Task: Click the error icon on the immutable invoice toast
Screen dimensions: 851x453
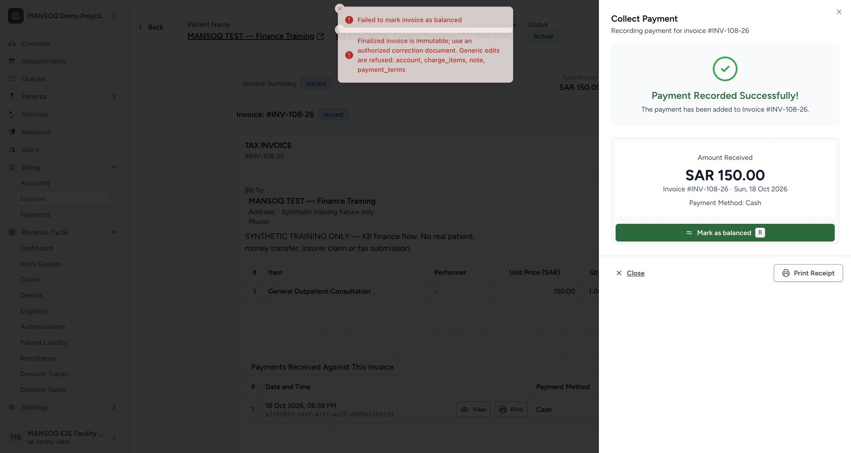Action: pos(349,55)
